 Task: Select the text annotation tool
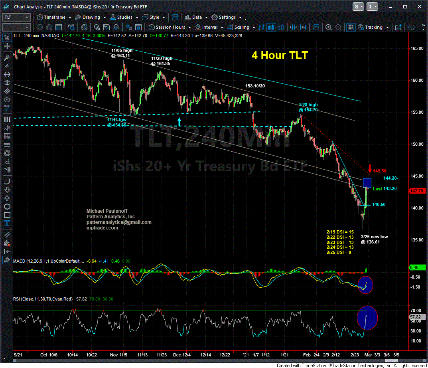click(7, 224)
